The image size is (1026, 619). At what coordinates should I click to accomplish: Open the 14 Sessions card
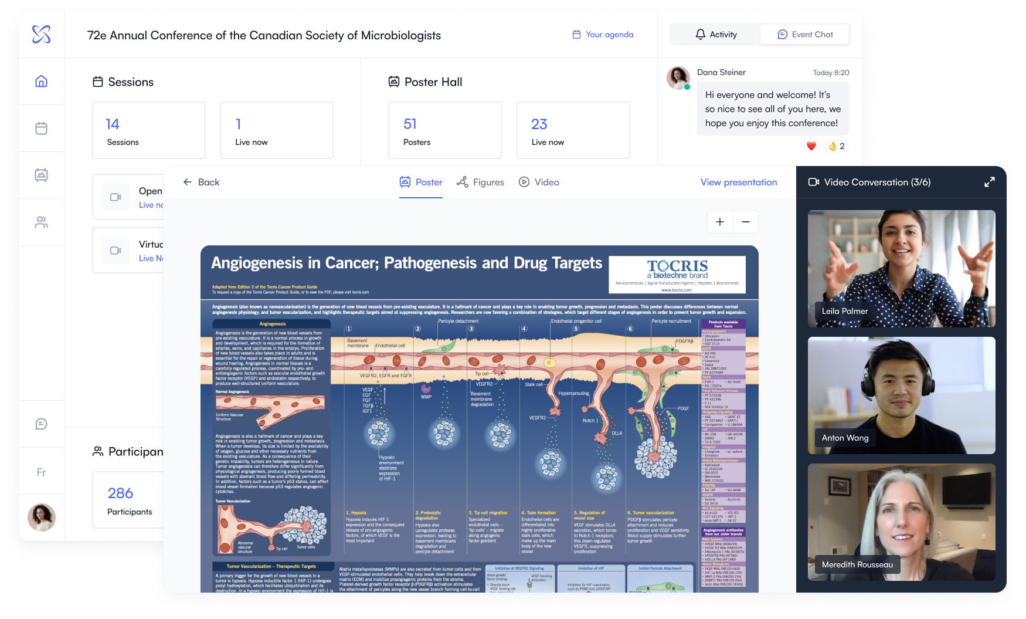(x=149, y=130)
